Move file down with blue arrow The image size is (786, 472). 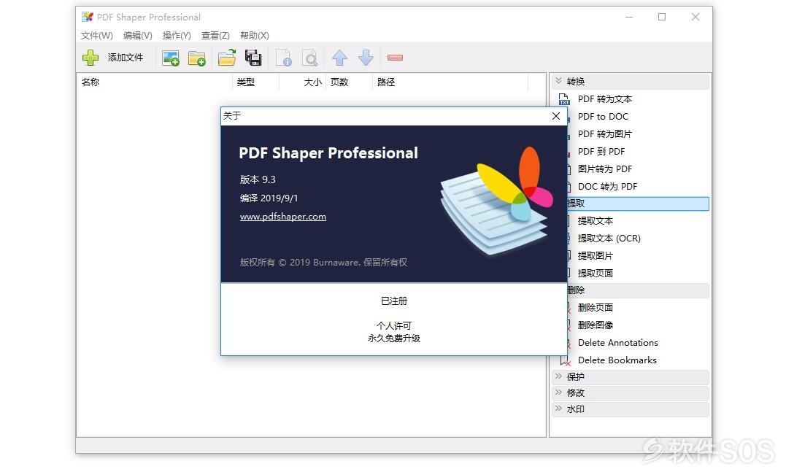(x=366, y=58)
